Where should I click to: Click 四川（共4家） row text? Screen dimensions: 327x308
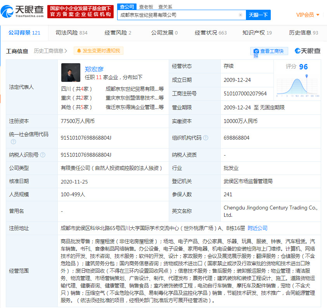coord(76,89)
